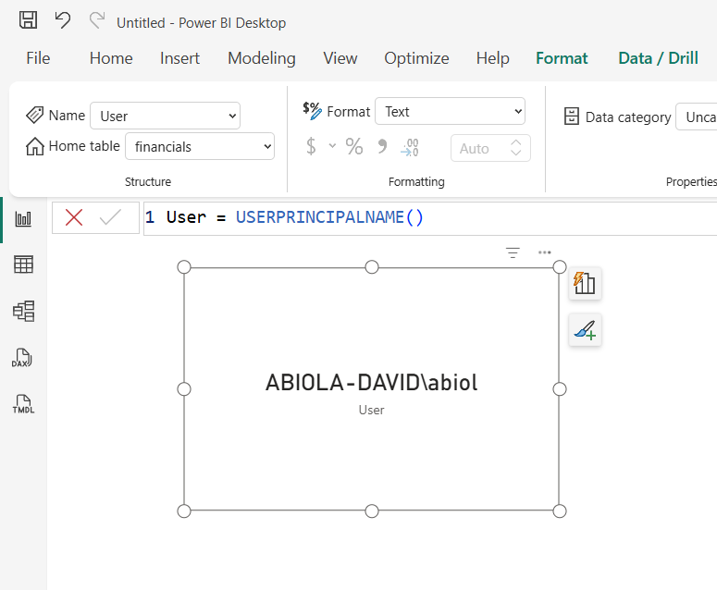The height and width of the screenshot is (590, 717).
Task: Expand the Name dropdown showing User
Action: (x=165, y=116)
